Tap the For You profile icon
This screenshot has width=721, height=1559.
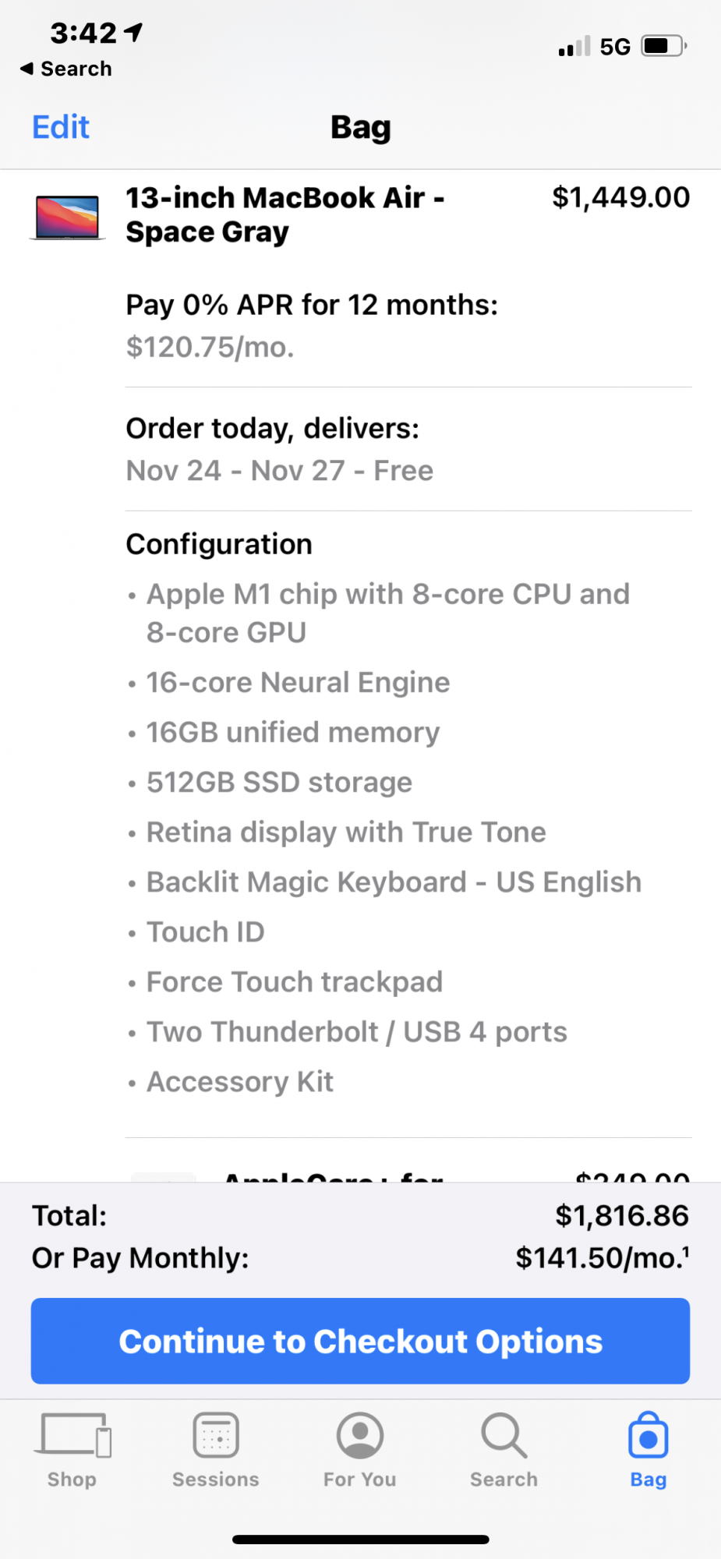pyautogui.click(x=360, y=1435)
